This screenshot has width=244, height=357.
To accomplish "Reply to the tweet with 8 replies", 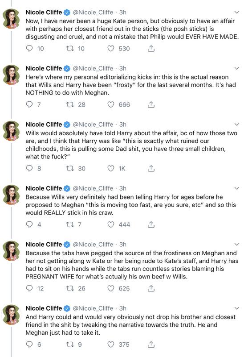I will 29,168.
